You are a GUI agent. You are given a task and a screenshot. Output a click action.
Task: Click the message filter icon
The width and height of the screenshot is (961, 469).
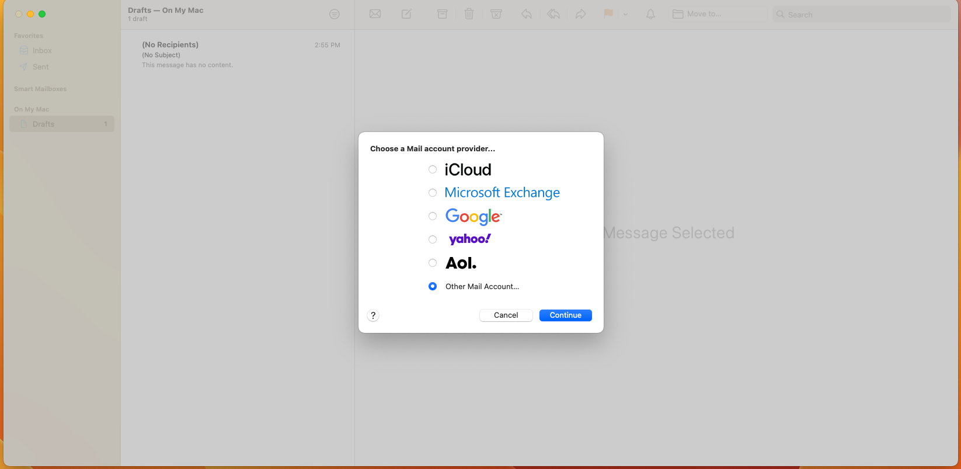pyautogui.click(x=335, y=14)
